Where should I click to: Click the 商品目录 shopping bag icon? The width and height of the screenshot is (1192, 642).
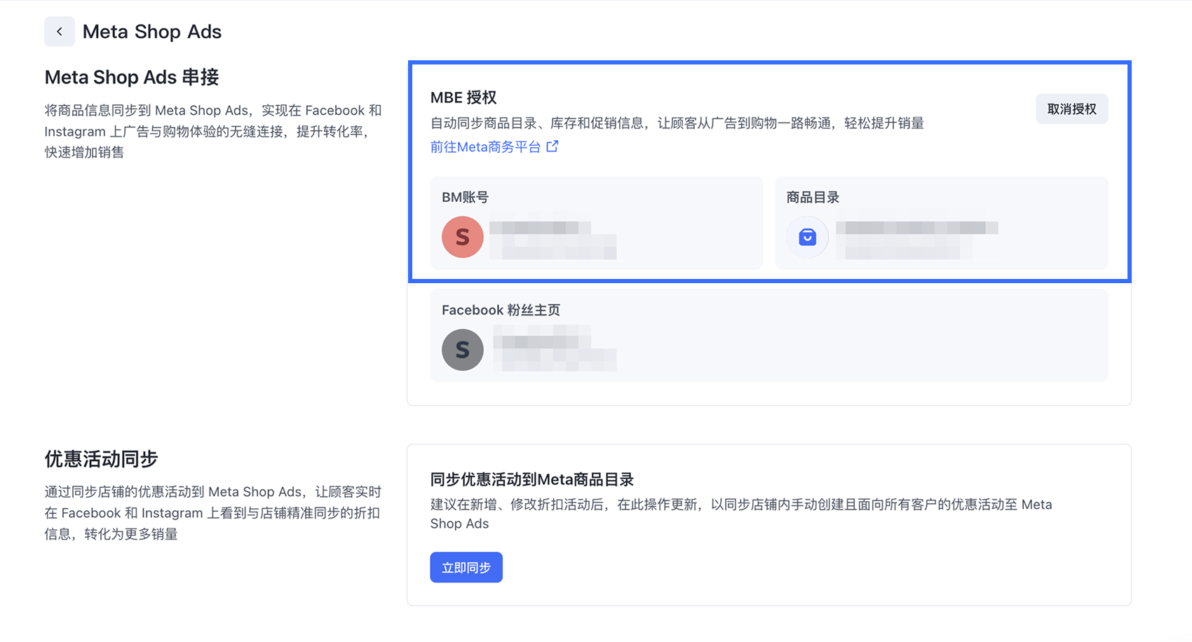tap(807, 237)
